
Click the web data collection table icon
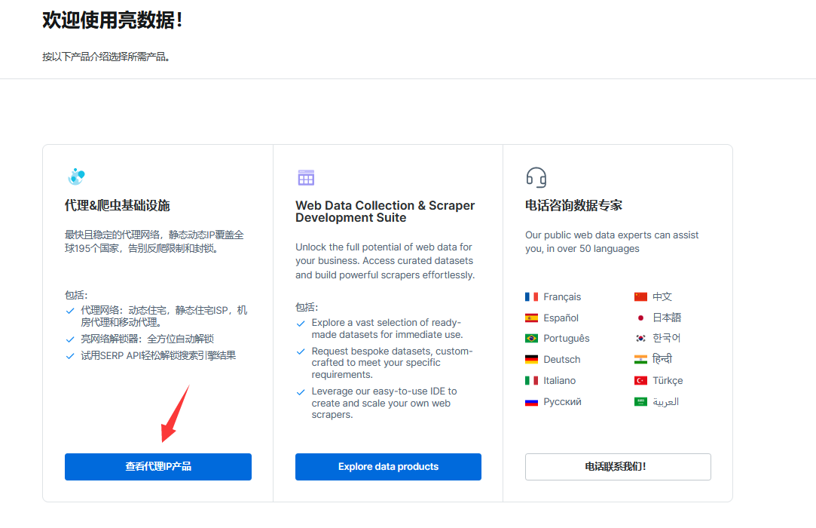click(306, 177)
